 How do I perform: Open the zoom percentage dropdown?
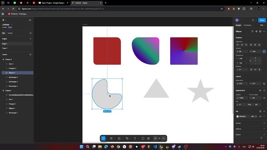click(x=262, y=25)
